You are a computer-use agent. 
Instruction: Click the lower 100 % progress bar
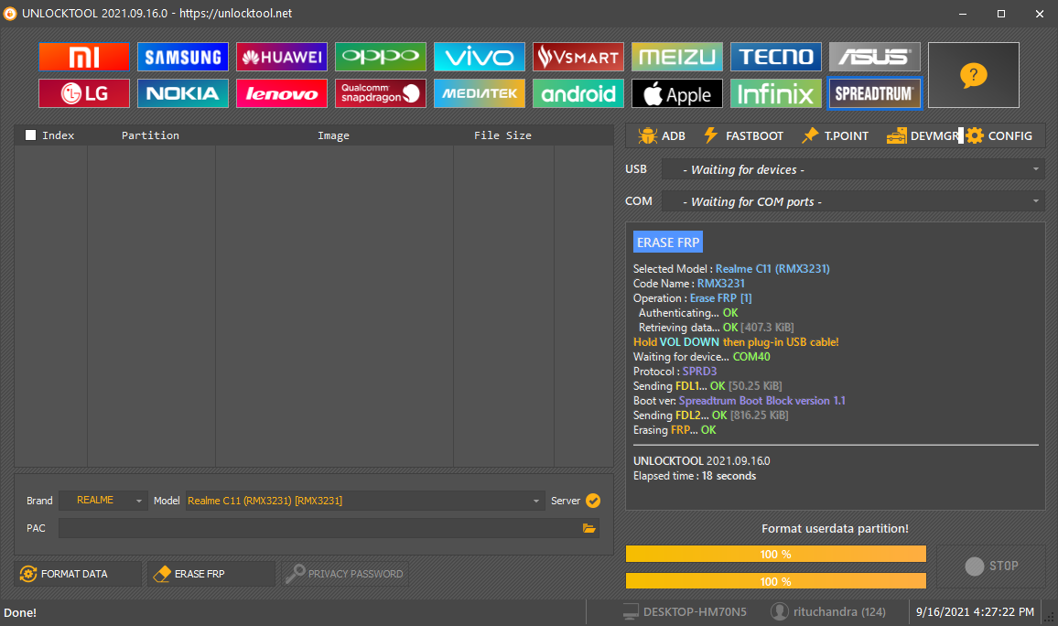click(x=776, y=581)
